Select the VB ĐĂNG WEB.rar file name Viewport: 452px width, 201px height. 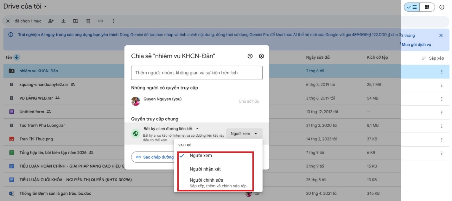point(36,98)
